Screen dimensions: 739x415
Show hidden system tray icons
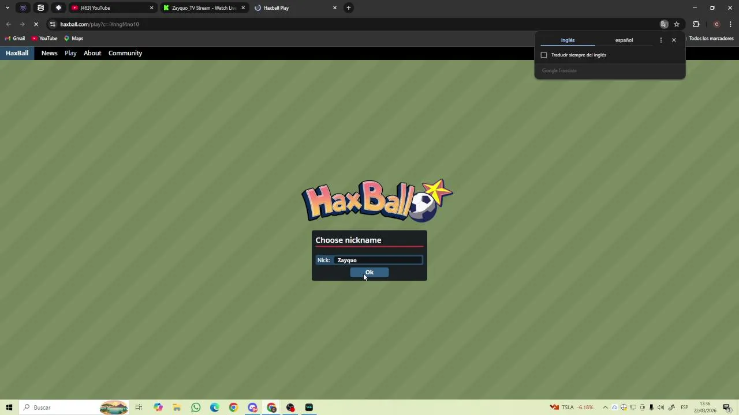click(x=605, y=408)
